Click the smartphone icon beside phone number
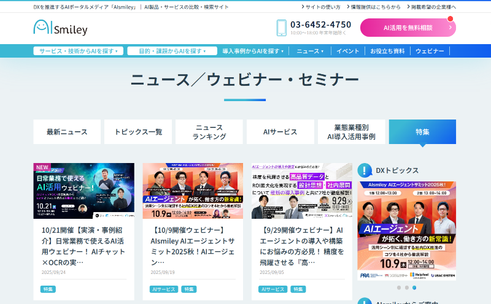Screen dimensions: 491x304 (x=282, y=28)
